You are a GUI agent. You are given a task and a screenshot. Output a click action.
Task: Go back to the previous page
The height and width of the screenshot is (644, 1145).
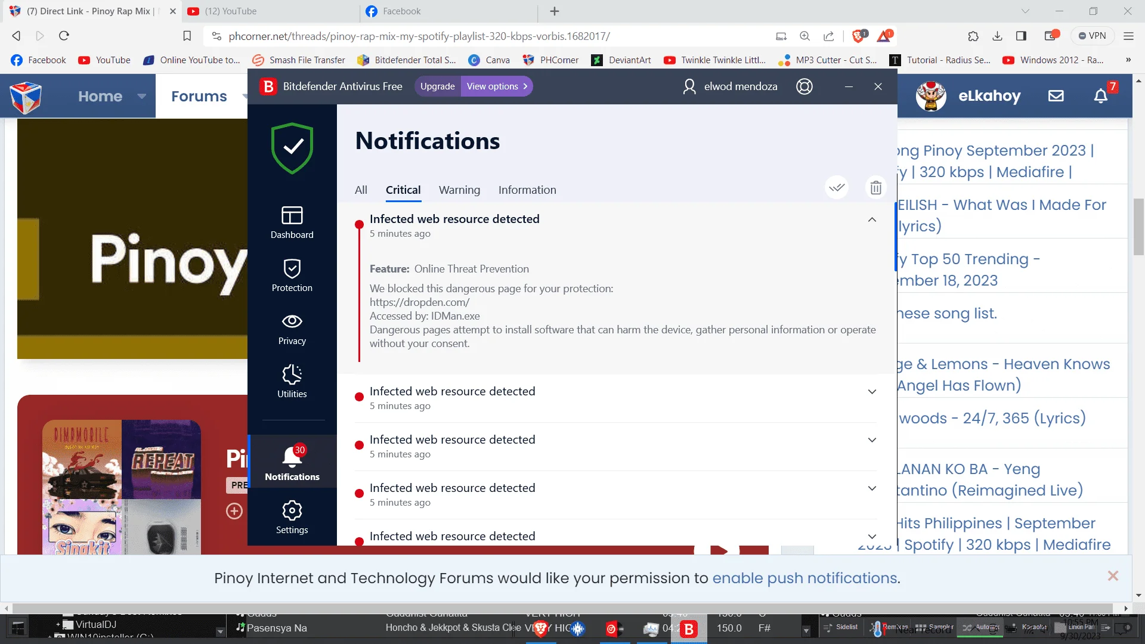click(x=16, y=36)
